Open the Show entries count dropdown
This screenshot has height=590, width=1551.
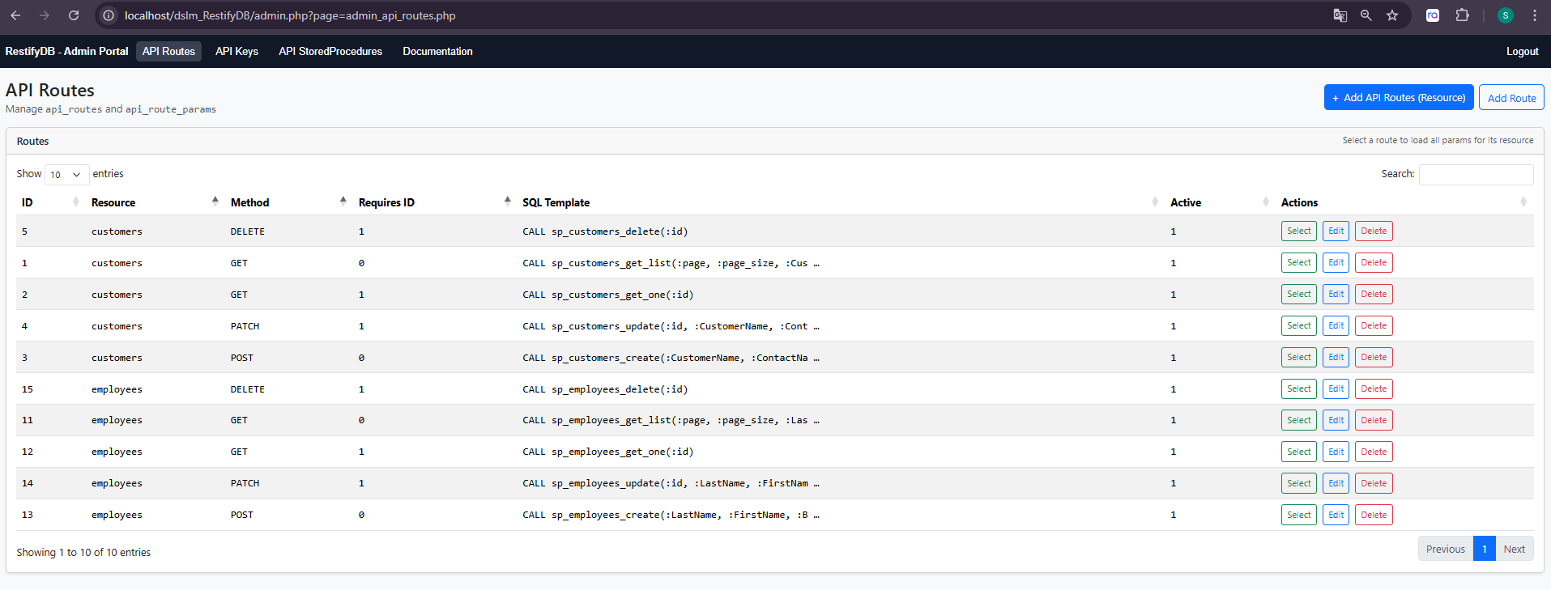click(66, 175)
